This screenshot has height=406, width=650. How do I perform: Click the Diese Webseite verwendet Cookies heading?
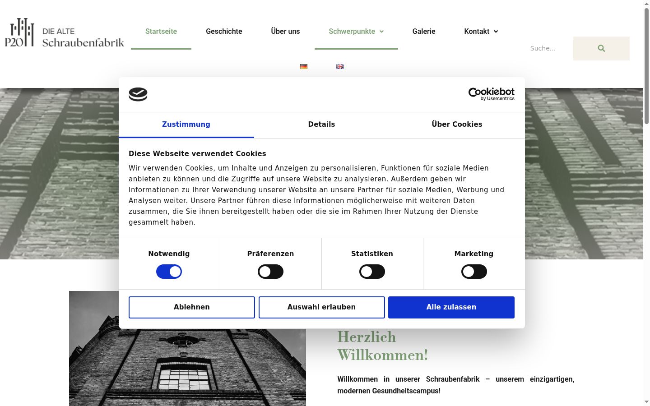coord(197,154)
